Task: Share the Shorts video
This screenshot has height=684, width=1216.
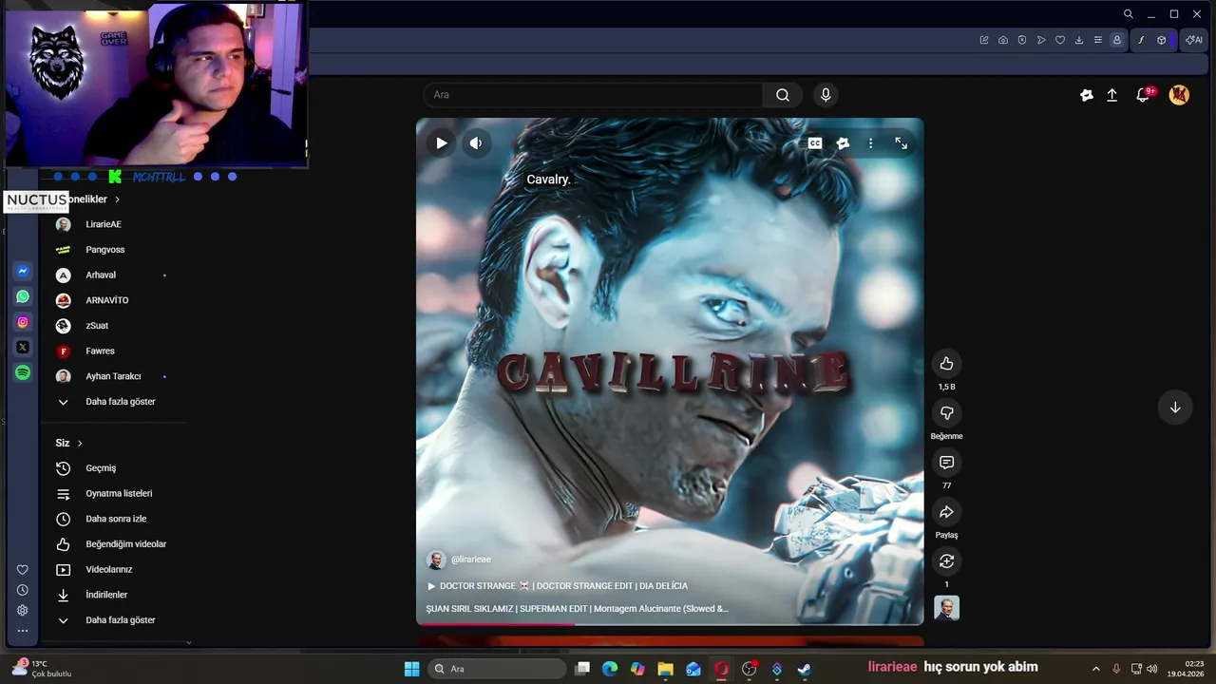Action: pos(946,512)
